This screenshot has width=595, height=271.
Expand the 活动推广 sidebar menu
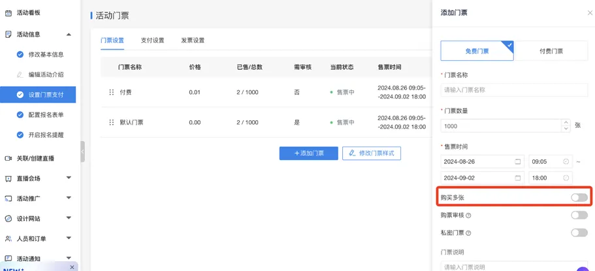tap(69, 199)
